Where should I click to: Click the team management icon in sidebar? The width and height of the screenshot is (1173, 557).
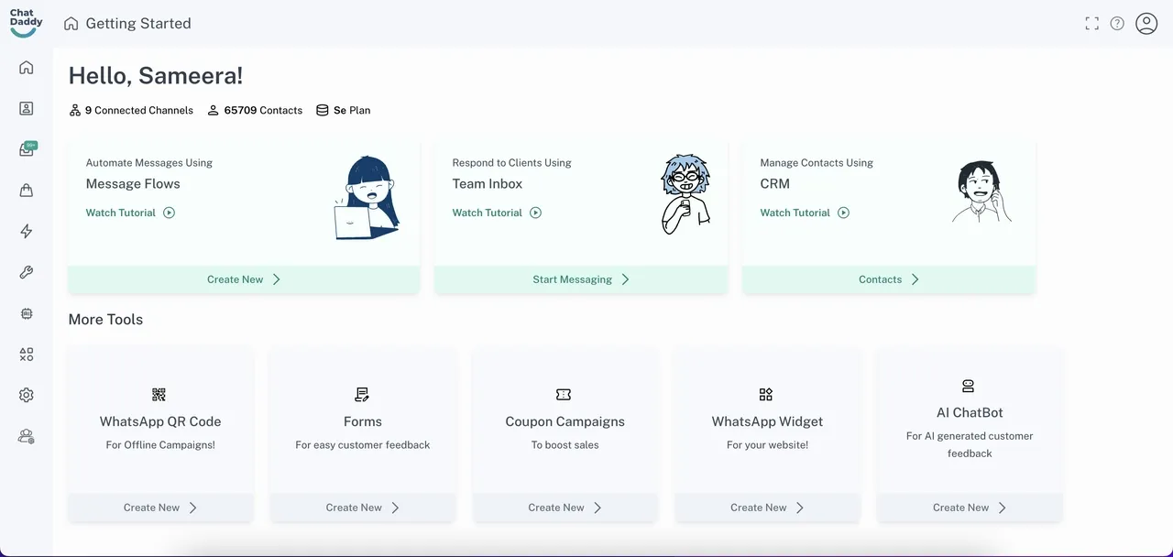click(27, 436)
